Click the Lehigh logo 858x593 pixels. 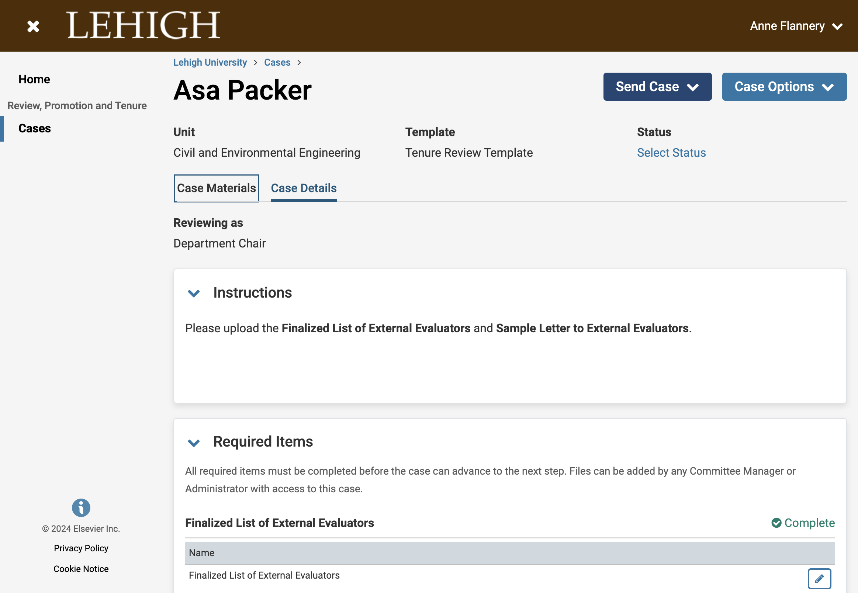point(143,25)
